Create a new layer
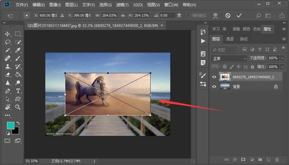Screen dimensions: 289x165 click(269, 159)
